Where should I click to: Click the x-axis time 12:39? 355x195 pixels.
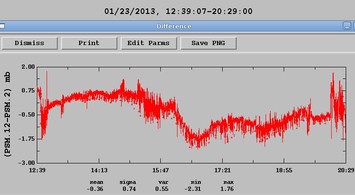click(x=37, y=170)
